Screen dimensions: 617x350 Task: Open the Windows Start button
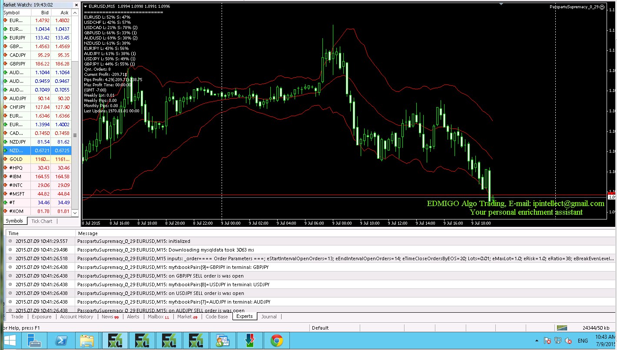[10, 341]
